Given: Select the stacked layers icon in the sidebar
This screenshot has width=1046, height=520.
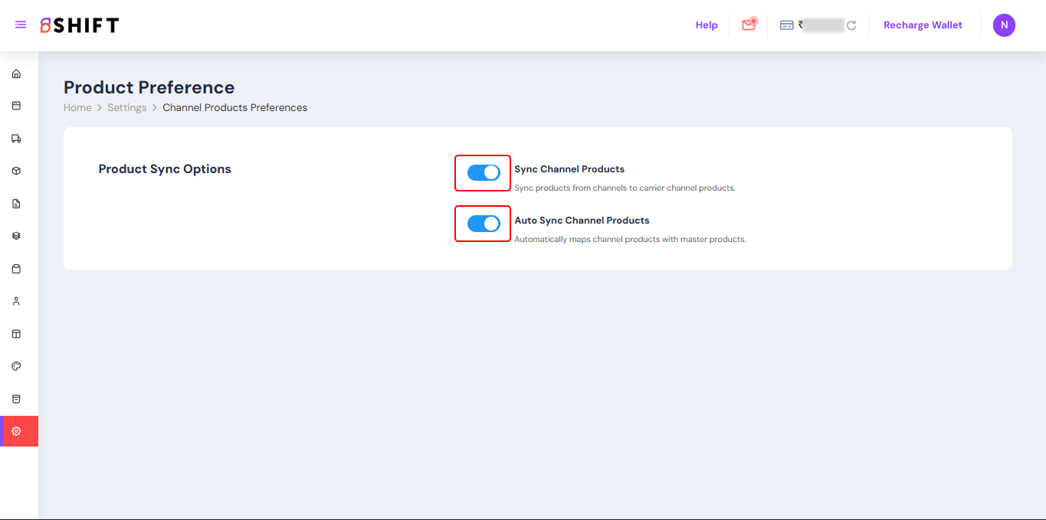Looking at the screenshot, I should point(16,236).
